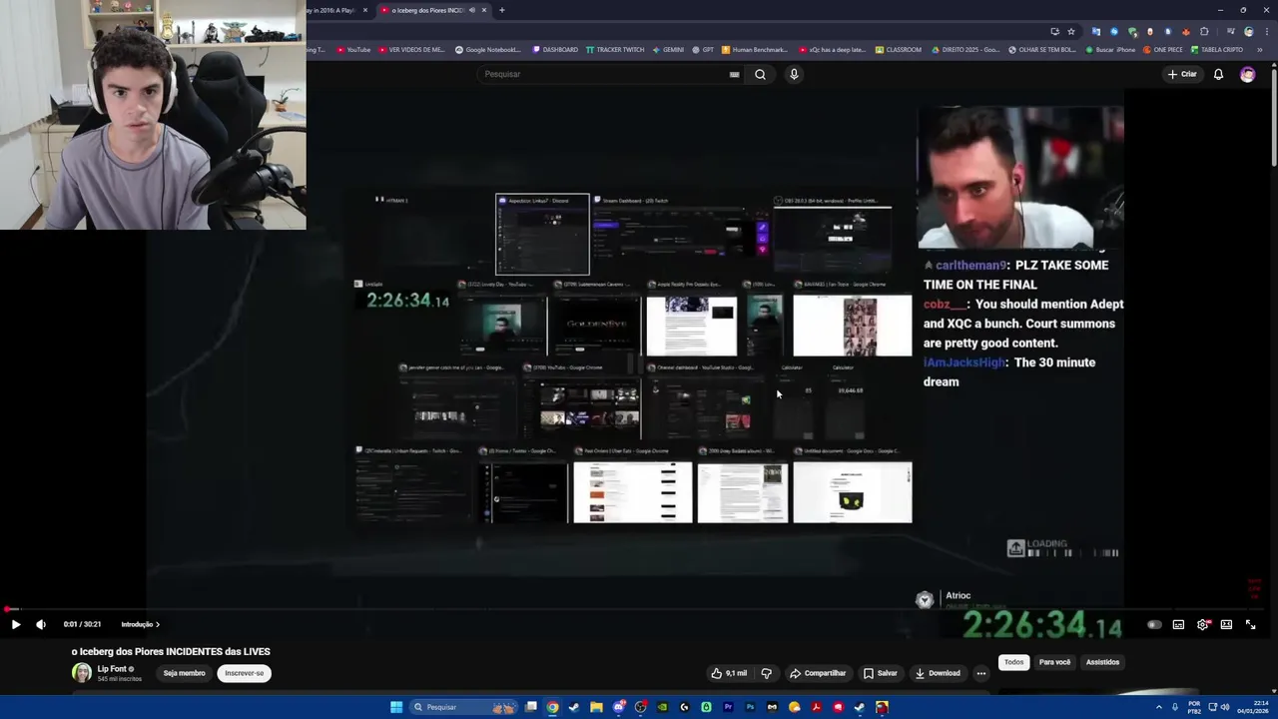Screen dimensions: 1278x719
Task: Expand the Introdução chapter label
Action: click(140, 624)
